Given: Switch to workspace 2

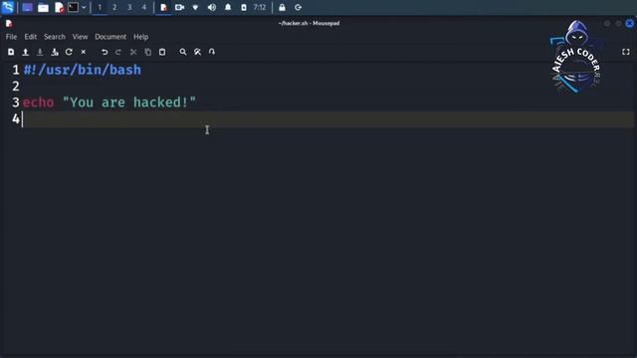Looking at the screenshot, I should 114,7.
